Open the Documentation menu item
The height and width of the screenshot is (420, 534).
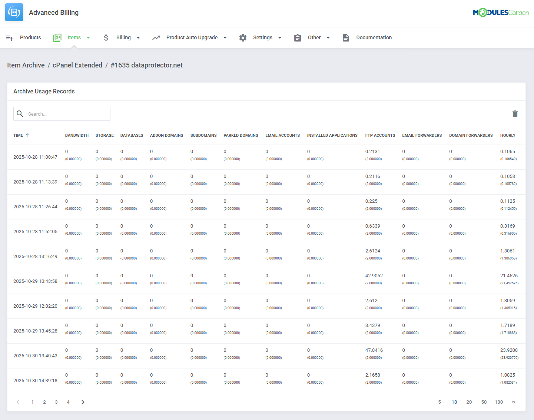[374, 37]
